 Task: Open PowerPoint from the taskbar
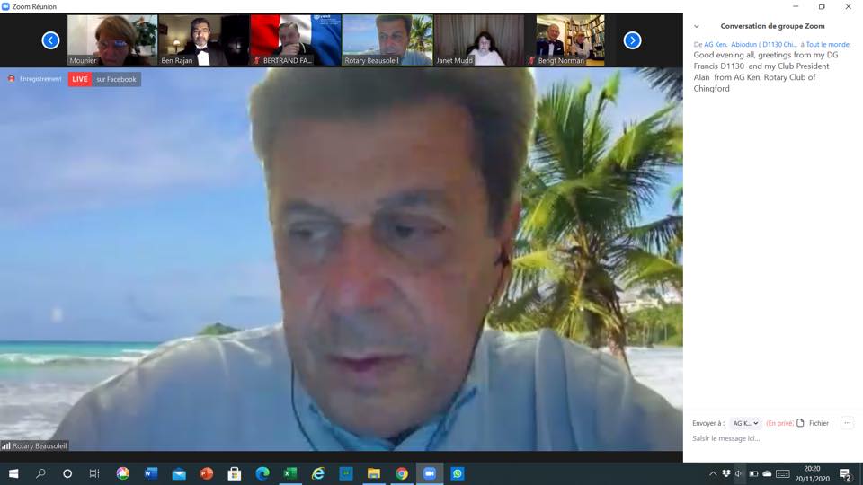click(206, 473)
